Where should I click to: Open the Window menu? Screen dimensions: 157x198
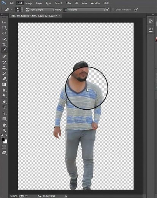[x=95, y=3]
